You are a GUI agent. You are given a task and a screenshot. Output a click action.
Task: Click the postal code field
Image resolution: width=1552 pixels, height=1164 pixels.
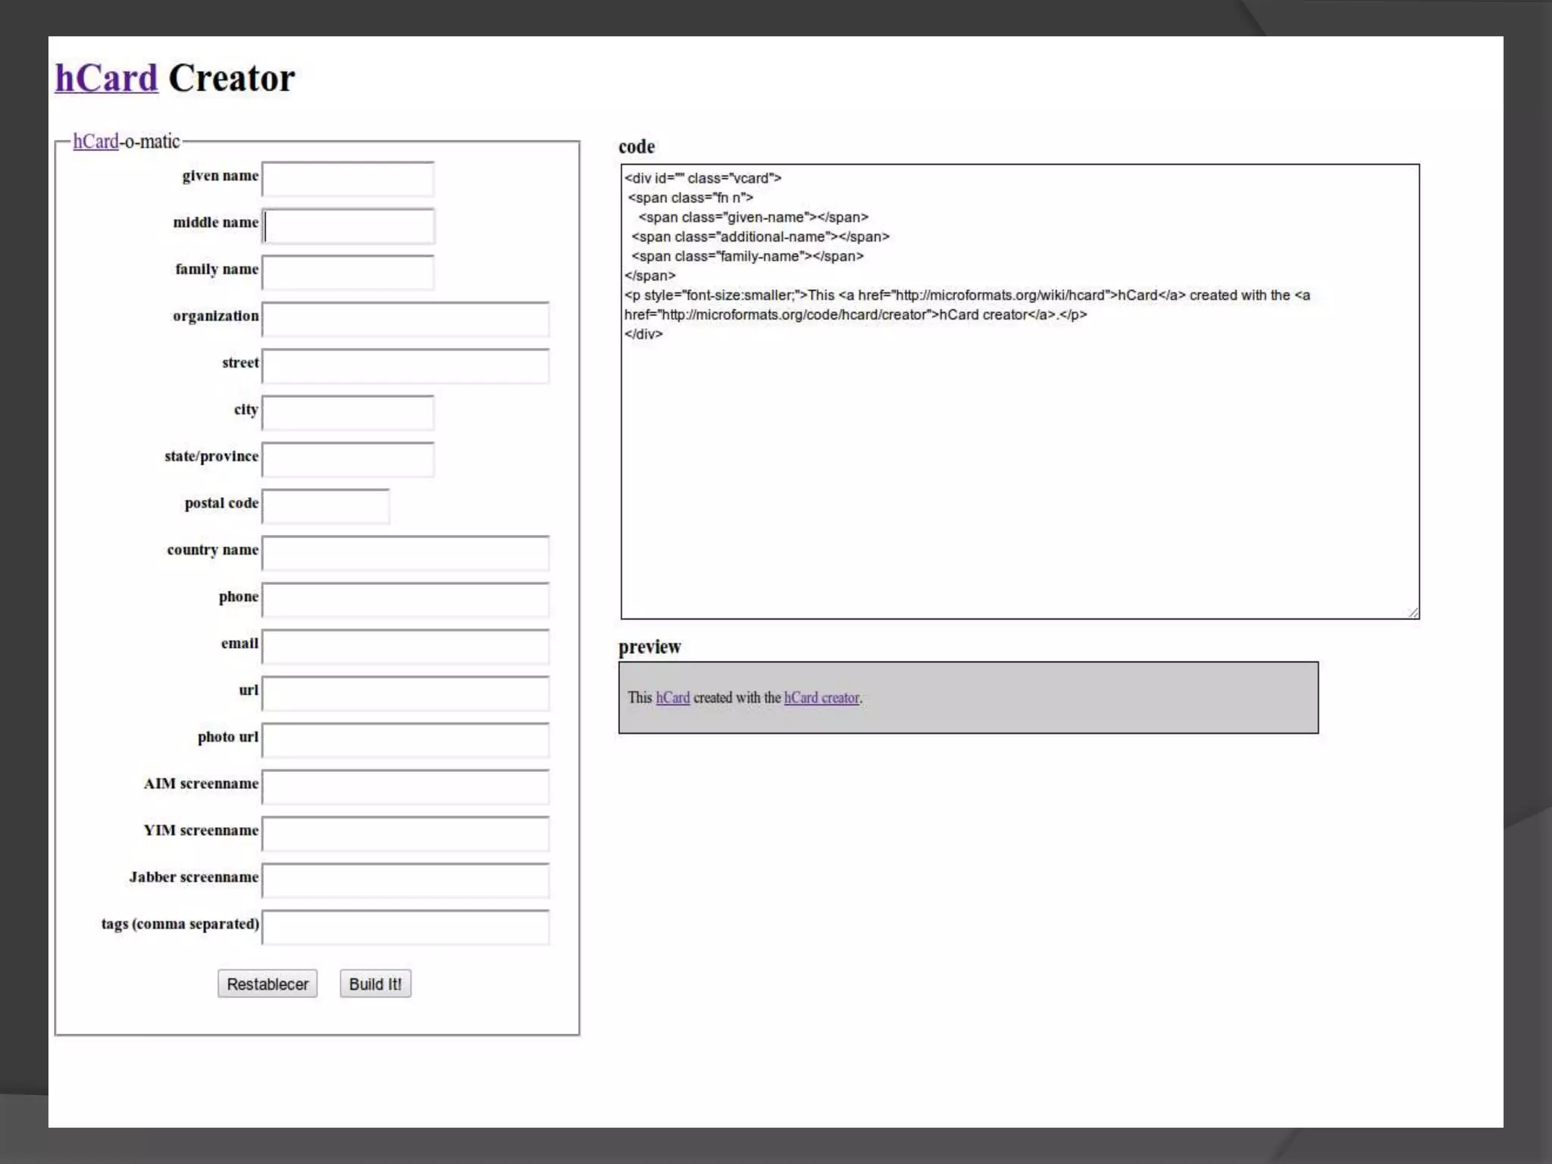326,507
